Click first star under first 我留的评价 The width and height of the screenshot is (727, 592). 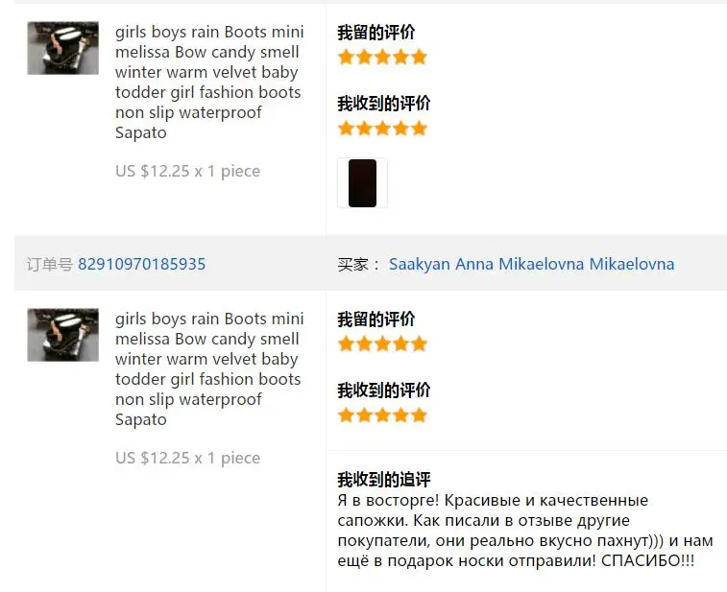(346, 57)
